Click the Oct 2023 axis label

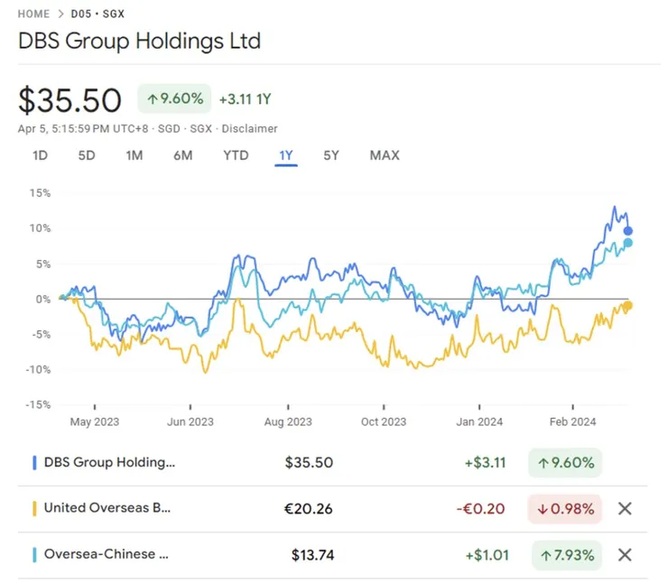tap(384, 421)
